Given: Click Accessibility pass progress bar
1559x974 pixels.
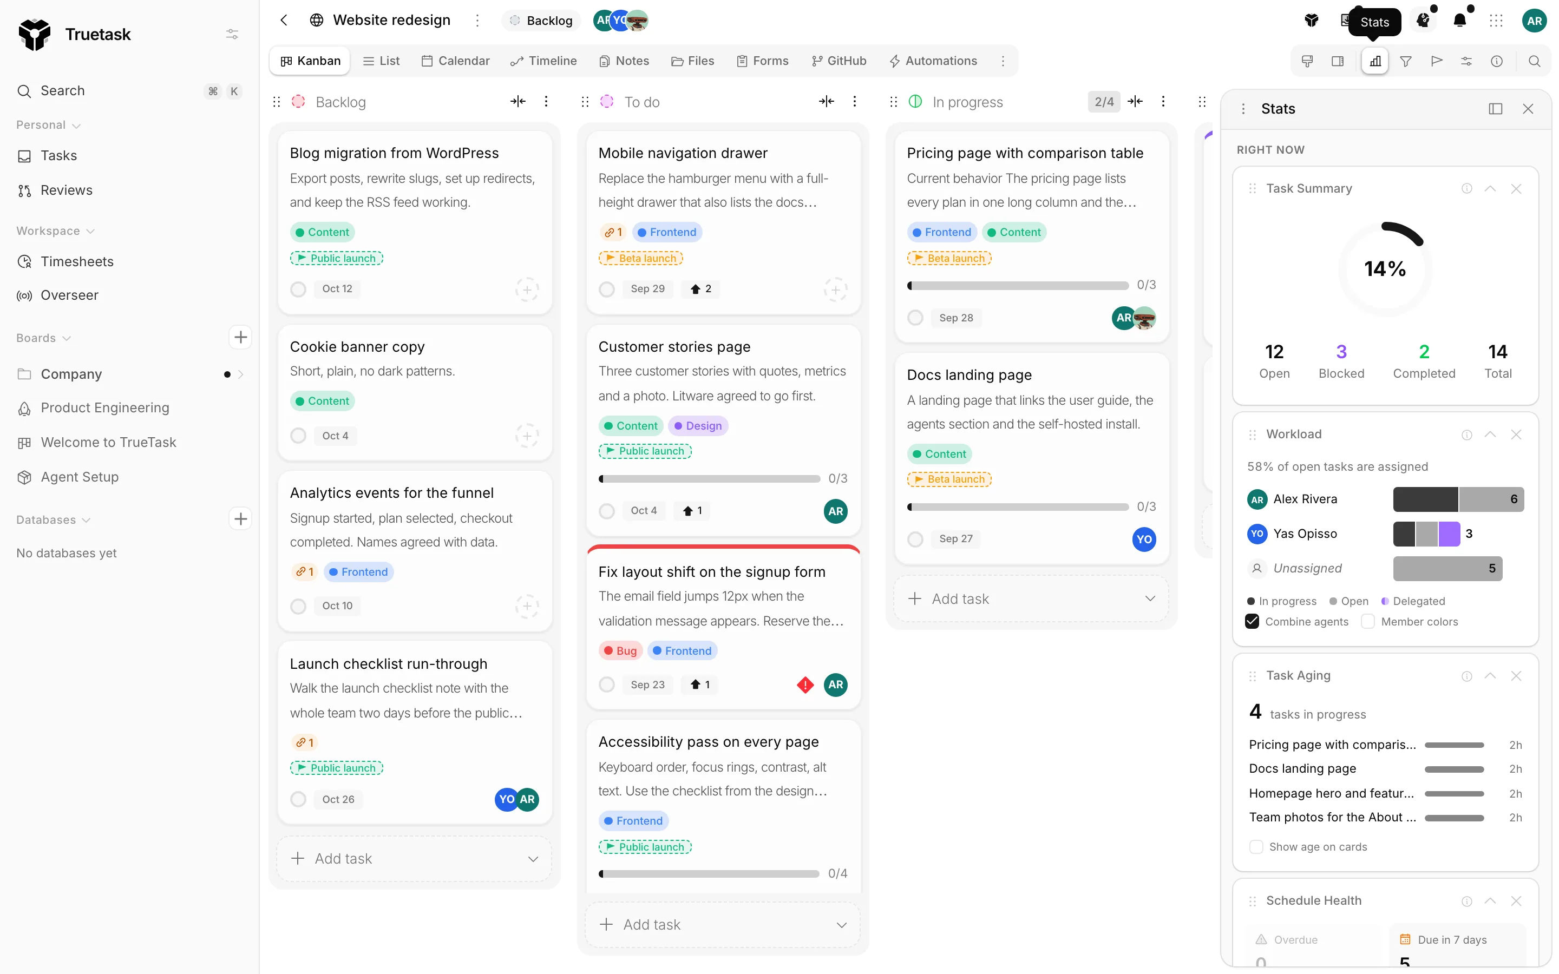Looking at the screenshot, I should pyautogui.click(x=709, y=874).
